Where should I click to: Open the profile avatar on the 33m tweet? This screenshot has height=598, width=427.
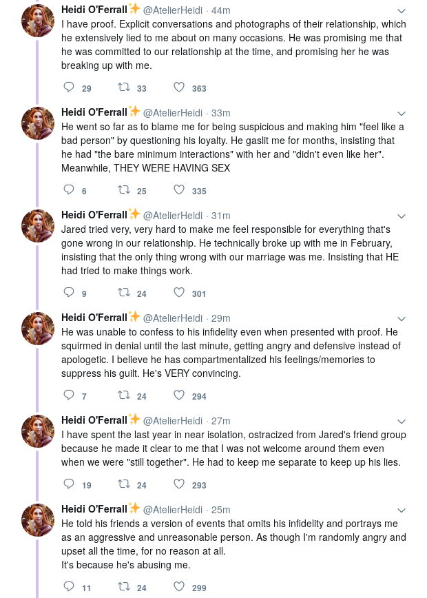(37, 123)
